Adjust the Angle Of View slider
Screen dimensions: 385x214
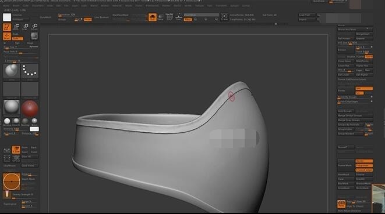(359, 202)
